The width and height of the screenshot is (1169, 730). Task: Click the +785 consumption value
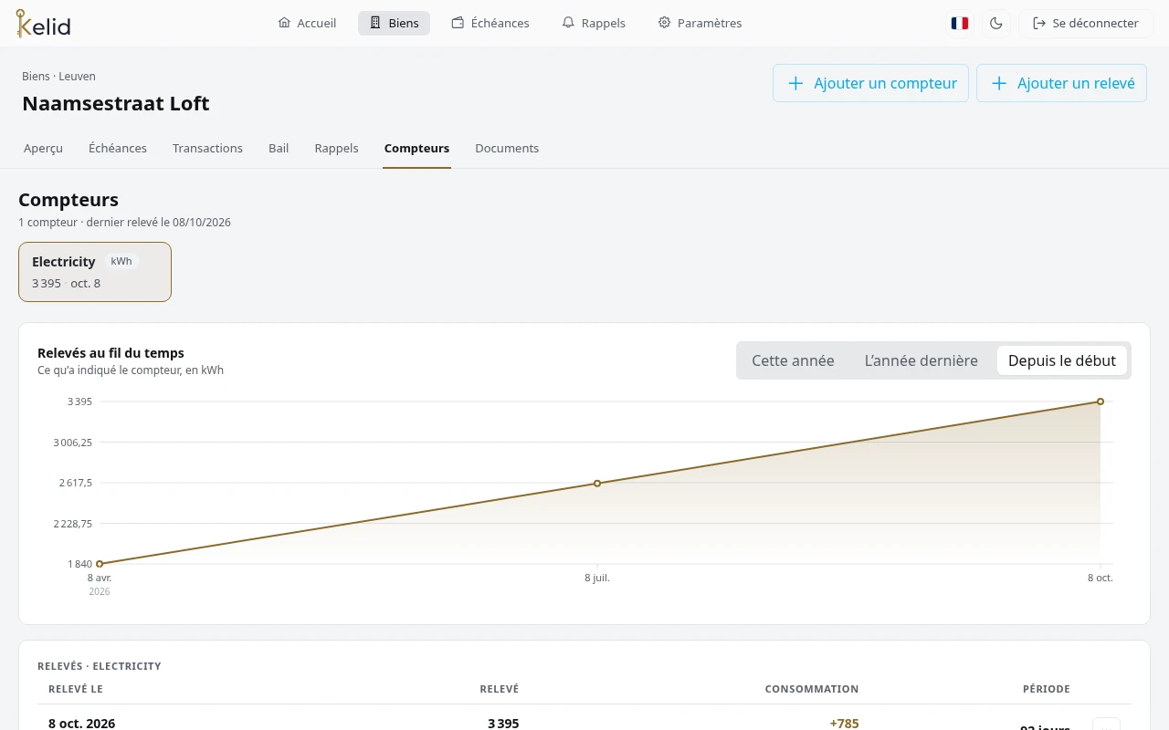coord(844,723)
